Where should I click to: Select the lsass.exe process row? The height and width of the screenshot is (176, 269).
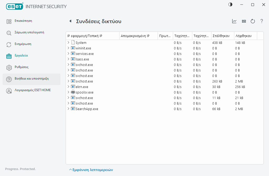coord(82,59)
